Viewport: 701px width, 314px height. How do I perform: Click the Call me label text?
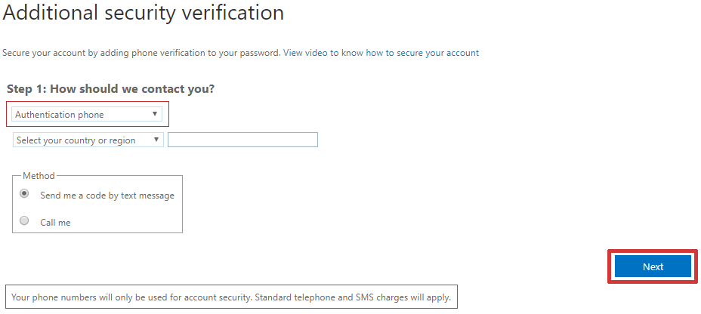click(x=55, y=223)
